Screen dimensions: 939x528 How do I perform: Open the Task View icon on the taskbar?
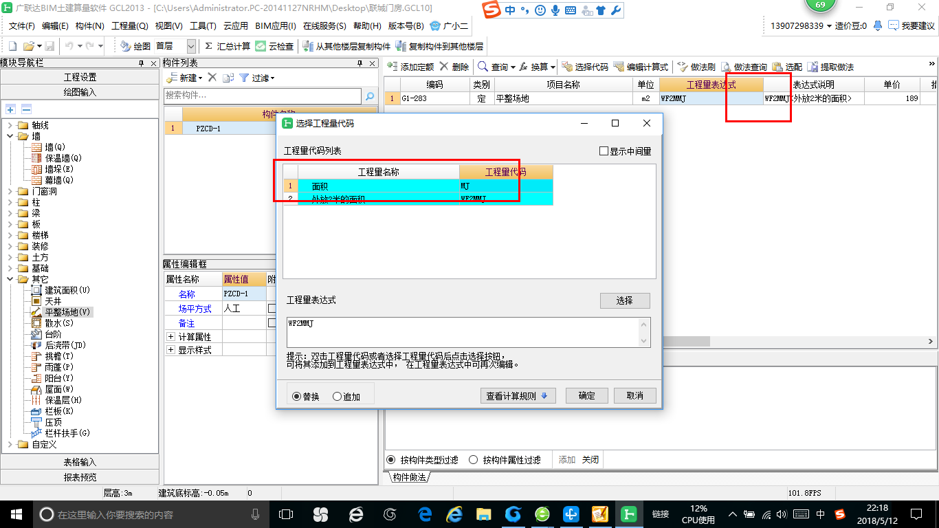click(285, 514)
